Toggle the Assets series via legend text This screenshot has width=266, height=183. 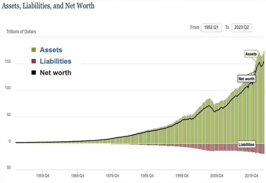point(51,50)
